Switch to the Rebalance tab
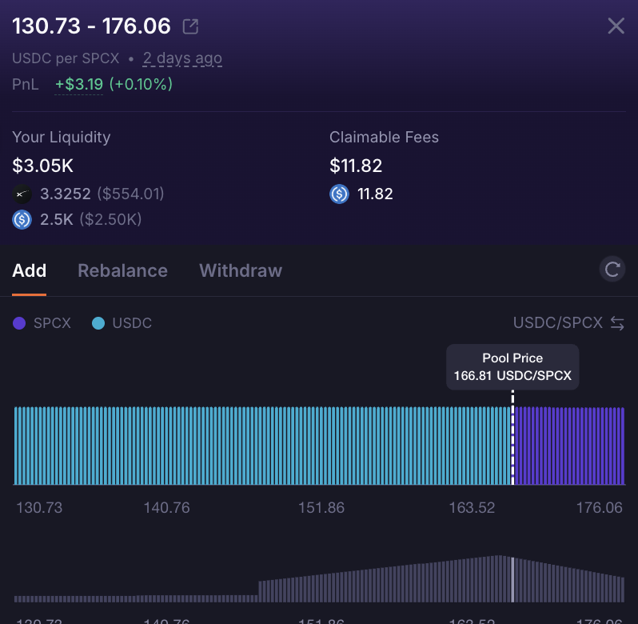This screenshot has width=638, height=624. click(x=123, y=270)
